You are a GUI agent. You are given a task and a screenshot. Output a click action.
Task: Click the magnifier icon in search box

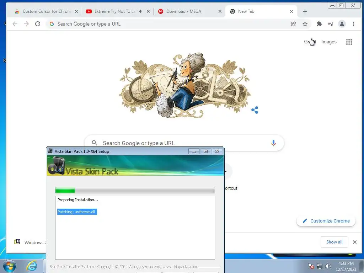[x=94, y=143]
